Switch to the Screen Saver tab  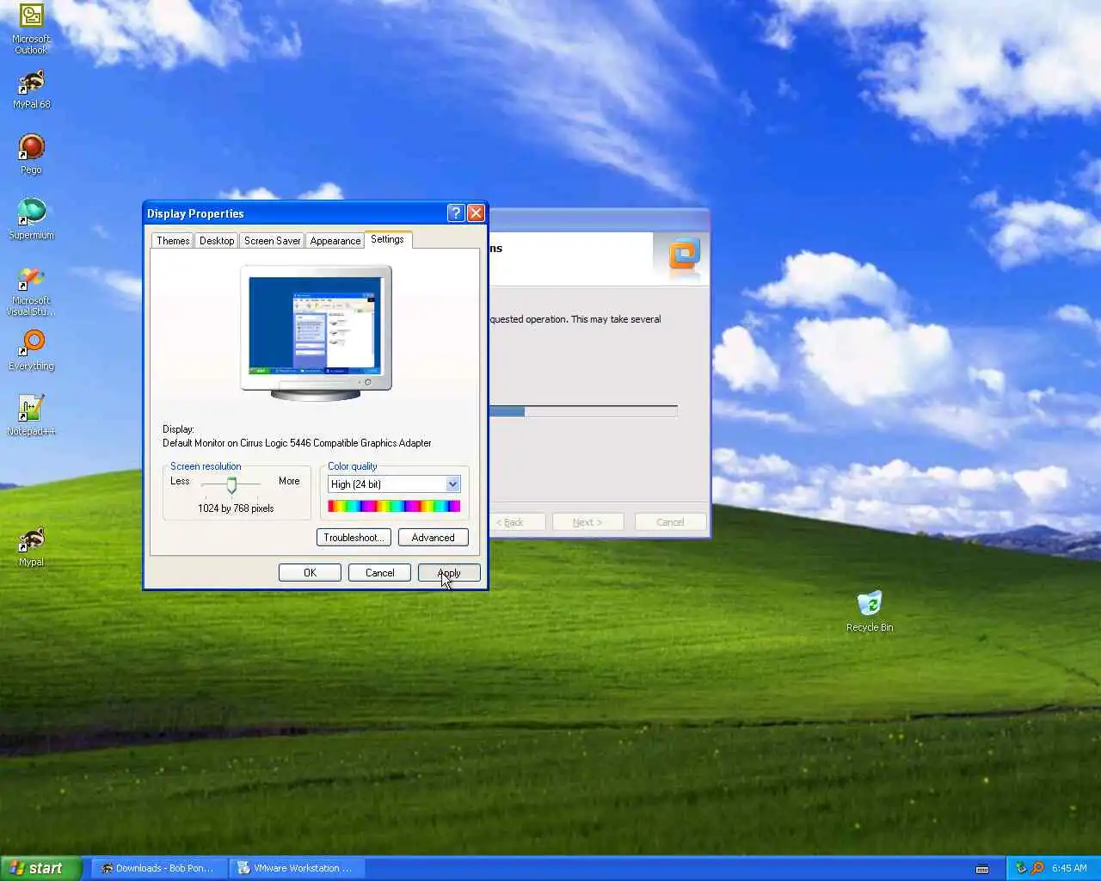pyautogui.click(x=273, y=241)
